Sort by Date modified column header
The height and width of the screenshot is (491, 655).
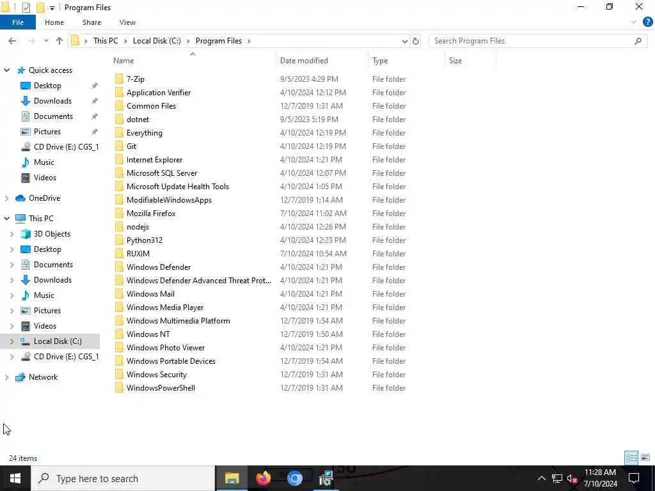[304, 61]
